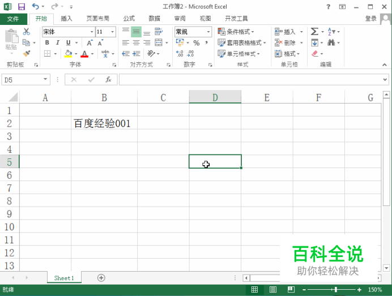Apply accounting number format

pos(180,42)
